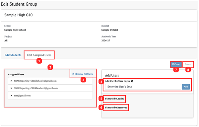Image resolution: width=199 pixels, height=127 pixels.
Task: Select SBACReporting+CERSTeacher1@gmail.com email text
Action: tap(36, 88)
